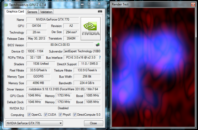Switch to the Sensors tab
The width and height of the screenshot is (198, 130).
click(32, 12)
